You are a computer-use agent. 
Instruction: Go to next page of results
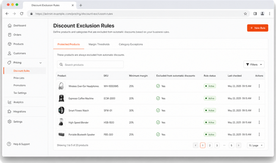pyautogui.click(x=238, y=145)
